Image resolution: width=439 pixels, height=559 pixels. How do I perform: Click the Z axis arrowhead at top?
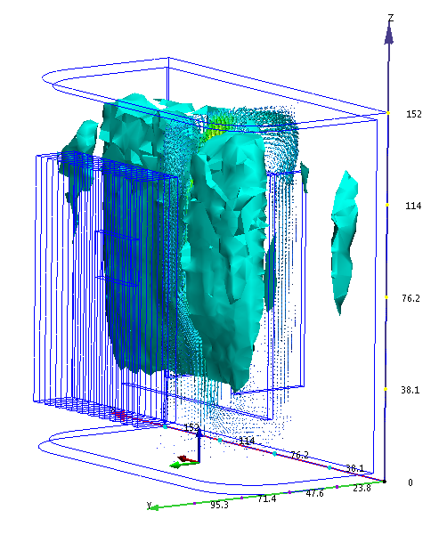(389, 35)
